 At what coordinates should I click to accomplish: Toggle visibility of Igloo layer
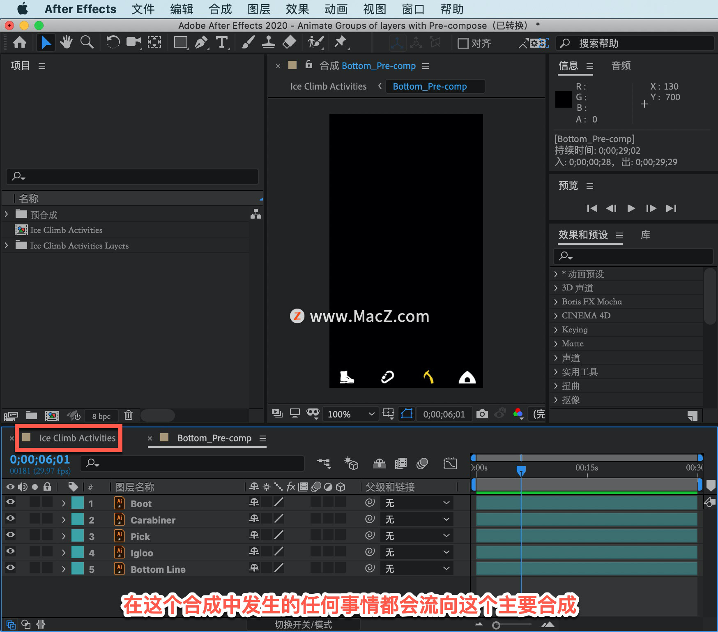point(10,551)
